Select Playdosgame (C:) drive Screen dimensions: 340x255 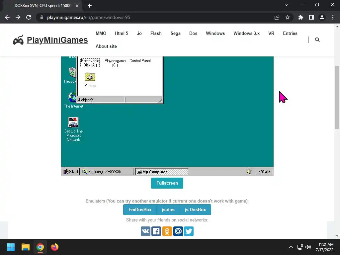[x=115, y=63]
